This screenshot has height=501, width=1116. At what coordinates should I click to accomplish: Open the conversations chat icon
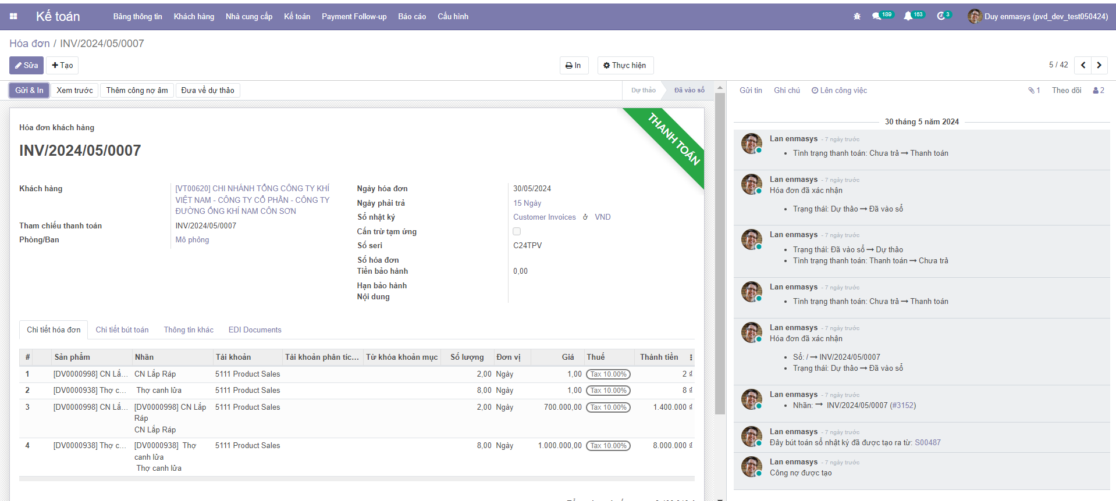click(x=876, y=17)
